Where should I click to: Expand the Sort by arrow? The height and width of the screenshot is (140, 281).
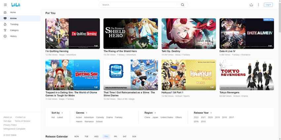point(62,113)
